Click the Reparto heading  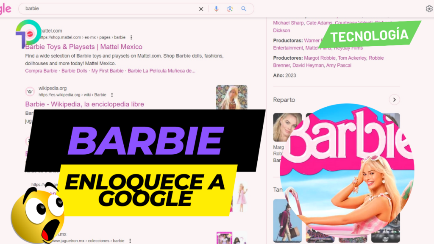(x=284, y=100)
